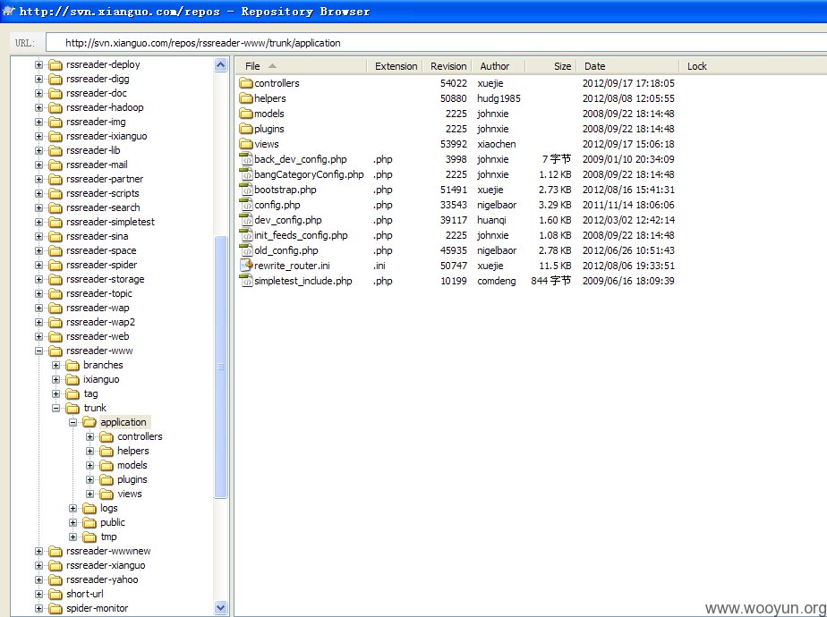Click the trunk folder icon in tree
Viewport: 827px width, 617px height.
[72, 409]
